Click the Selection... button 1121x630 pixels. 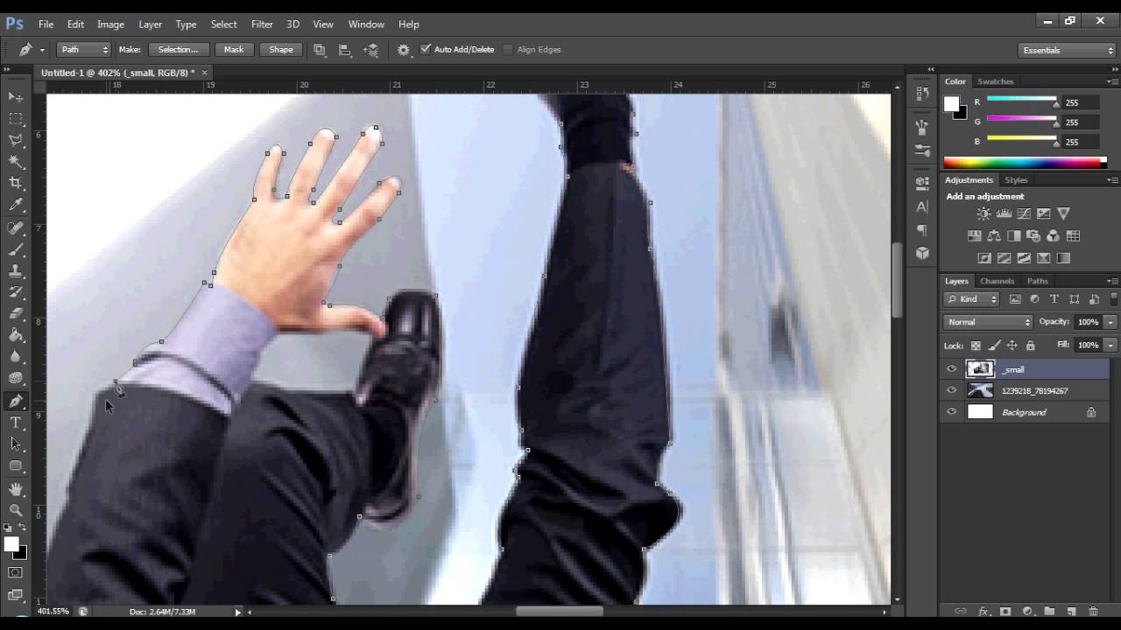(x=178, y=50)
